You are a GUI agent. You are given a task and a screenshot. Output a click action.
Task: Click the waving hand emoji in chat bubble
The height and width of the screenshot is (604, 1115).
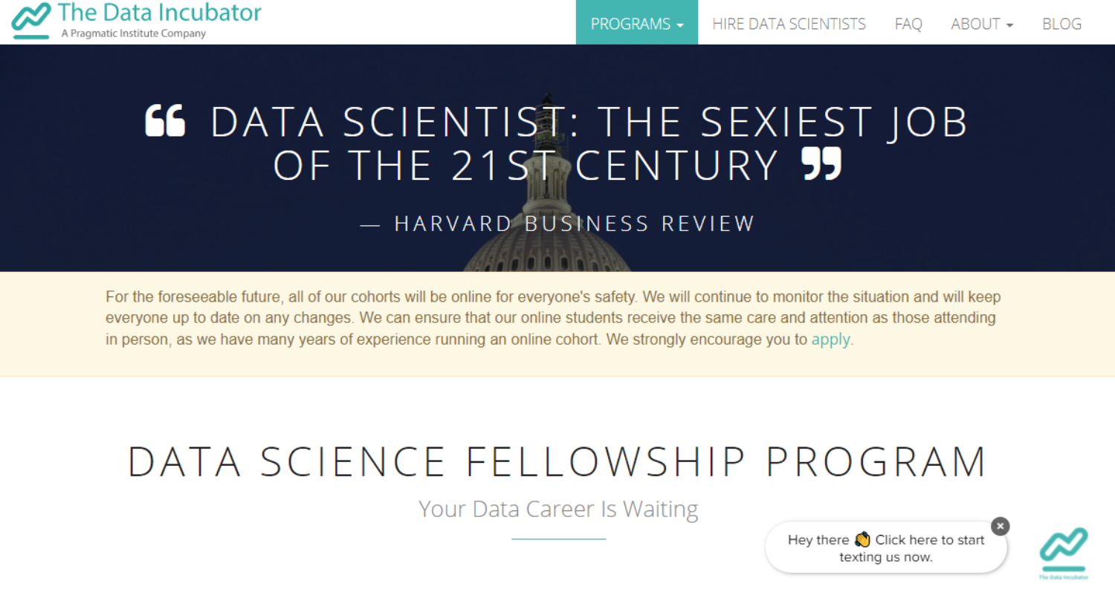[x=862, y=539]
